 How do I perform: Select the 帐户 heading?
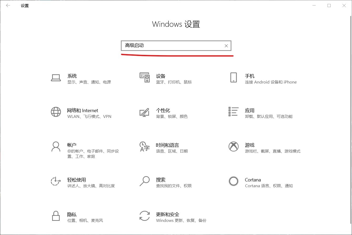(x=72, y=145)
